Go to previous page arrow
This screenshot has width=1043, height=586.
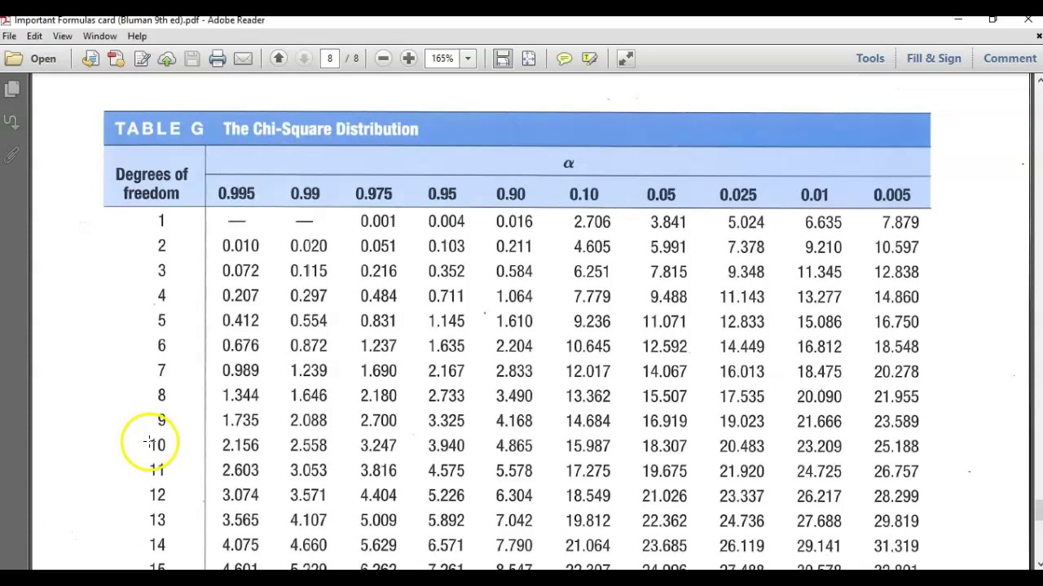[x=279, y=59]
